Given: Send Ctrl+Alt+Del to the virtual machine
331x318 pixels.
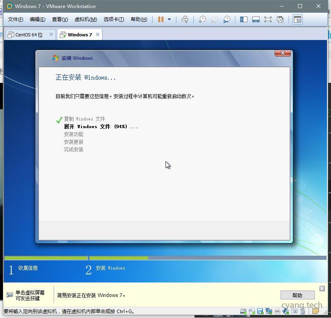Looking at the screenshot, I should (184, 19).
